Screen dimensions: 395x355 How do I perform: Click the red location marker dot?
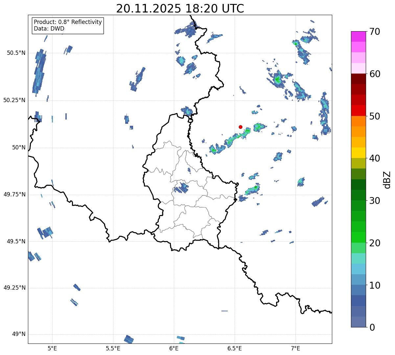coord(241,127)
